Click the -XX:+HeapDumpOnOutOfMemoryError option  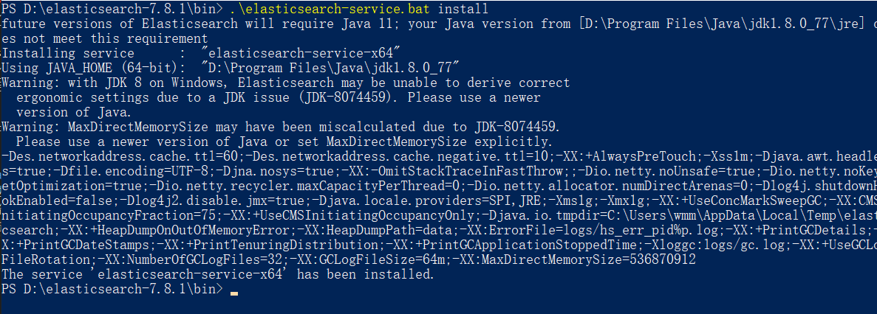165,230
